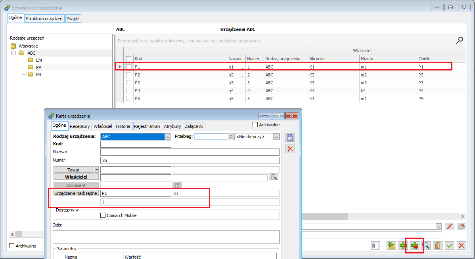Screen dimensions: 475x259
Task: Click the left scroll arrow under the tree panel
Action: 12,234
